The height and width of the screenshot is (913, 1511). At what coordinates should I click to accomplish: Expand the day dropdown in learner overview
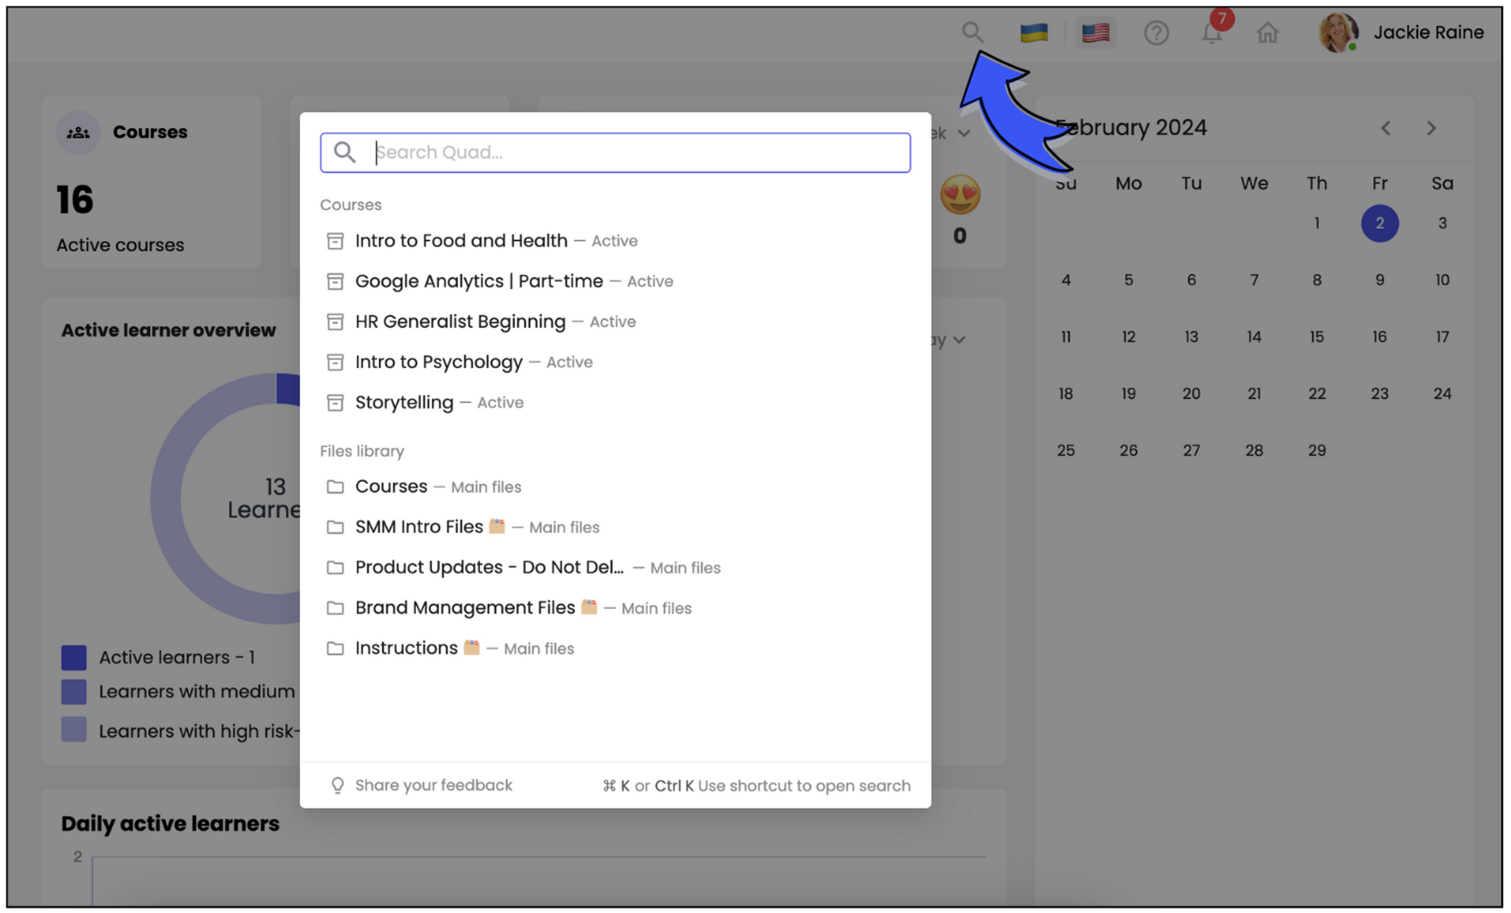[x=960, y=340]
